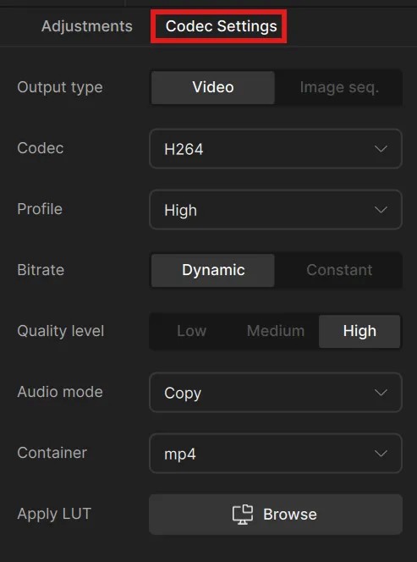Click the chevron arrow in Codec field
Image resolution: width=417 pixels, height=562 pixels.
381,149
